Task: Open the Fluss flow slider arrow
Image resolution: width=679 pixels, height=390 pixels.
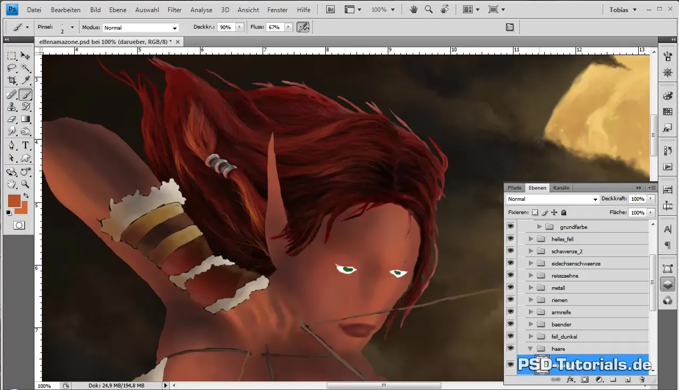Action: (288, 27)
